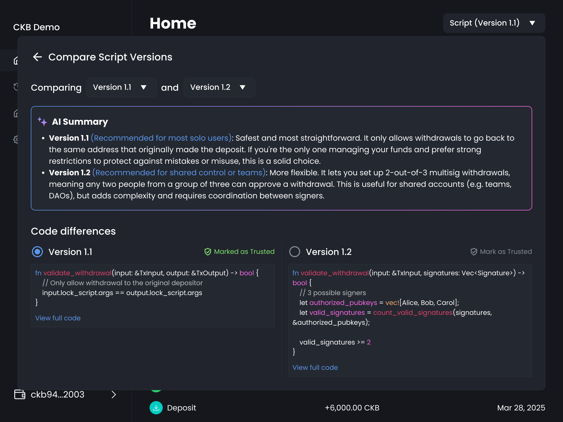Click the Version 1.1 validate_withdrawal function name
This screenshot has height=422, width=563.
tap(77, 273)
